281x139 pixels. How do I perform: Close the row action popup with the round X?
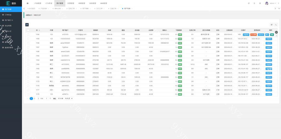pos(276,32)
